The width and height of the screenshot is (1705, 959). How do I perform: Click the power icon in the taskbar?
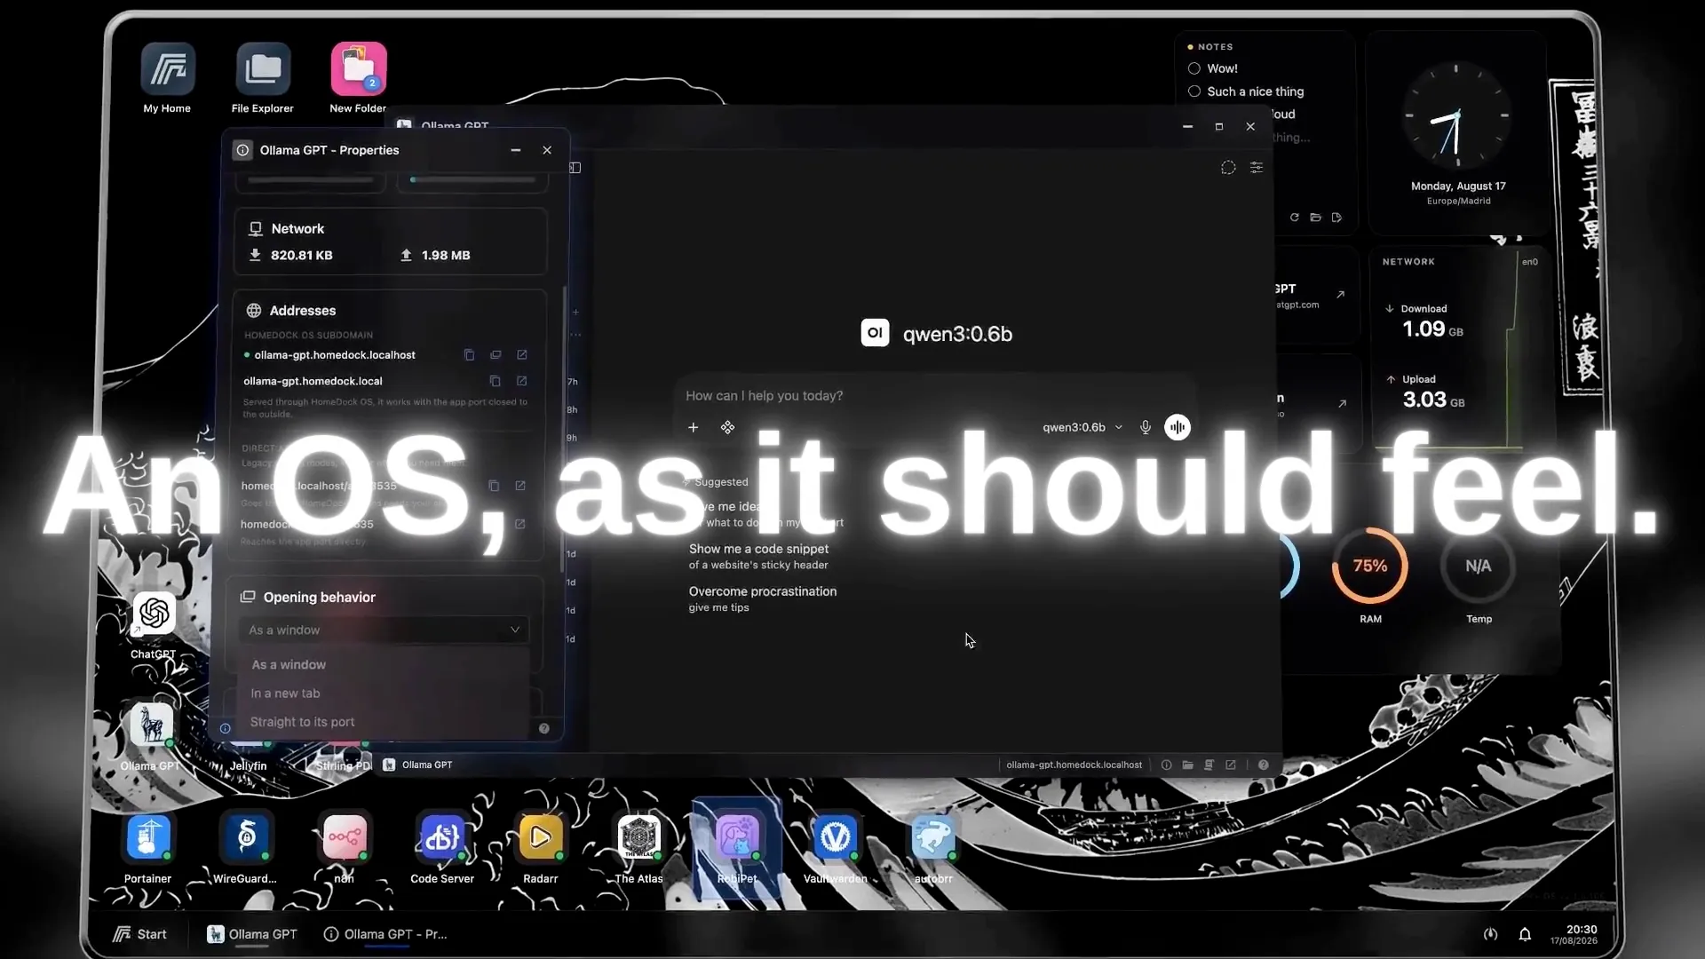tap(1490, 934)
